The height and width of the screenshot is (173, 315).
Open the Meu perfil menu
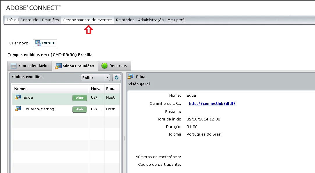(x=176, y=20)
